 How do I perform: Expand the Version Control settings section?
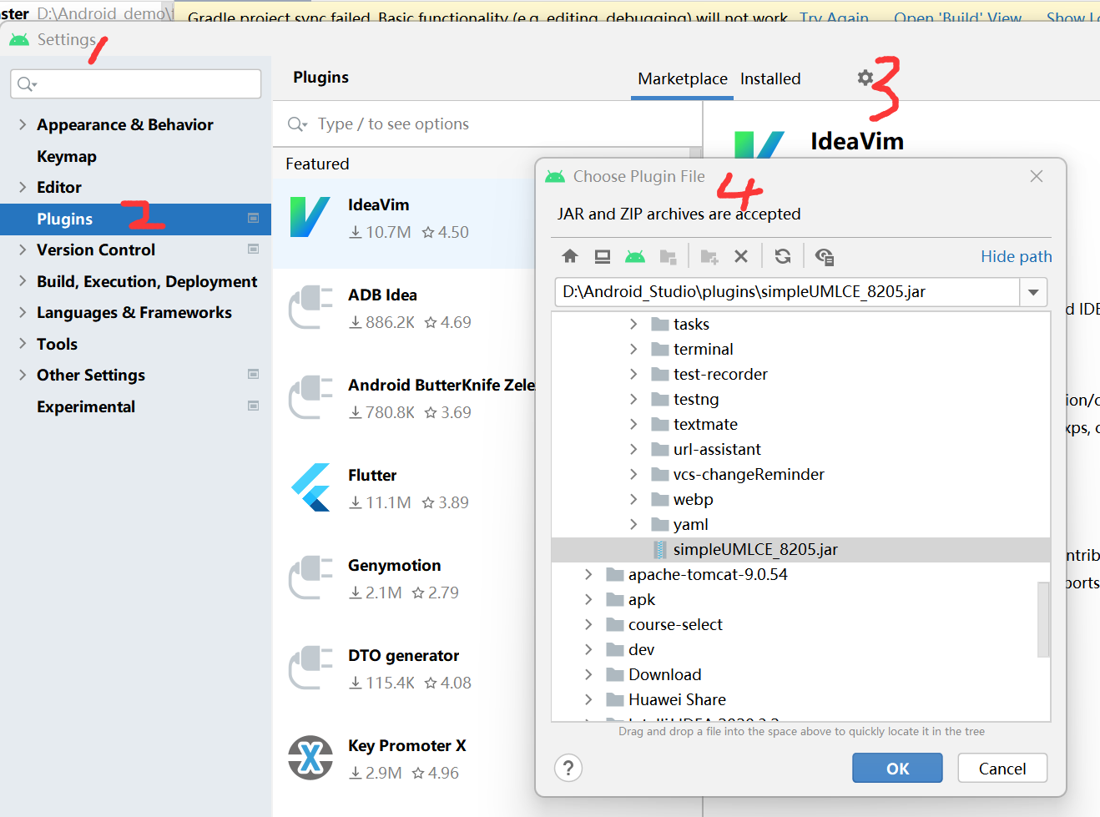click(23, 250)
